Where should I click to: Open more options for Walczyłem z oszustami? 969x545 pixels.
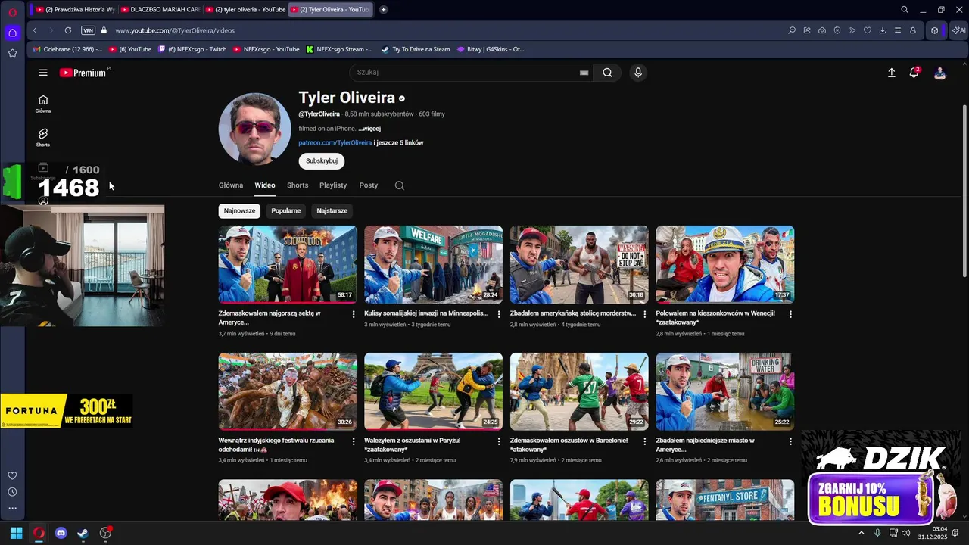[498, 441]
